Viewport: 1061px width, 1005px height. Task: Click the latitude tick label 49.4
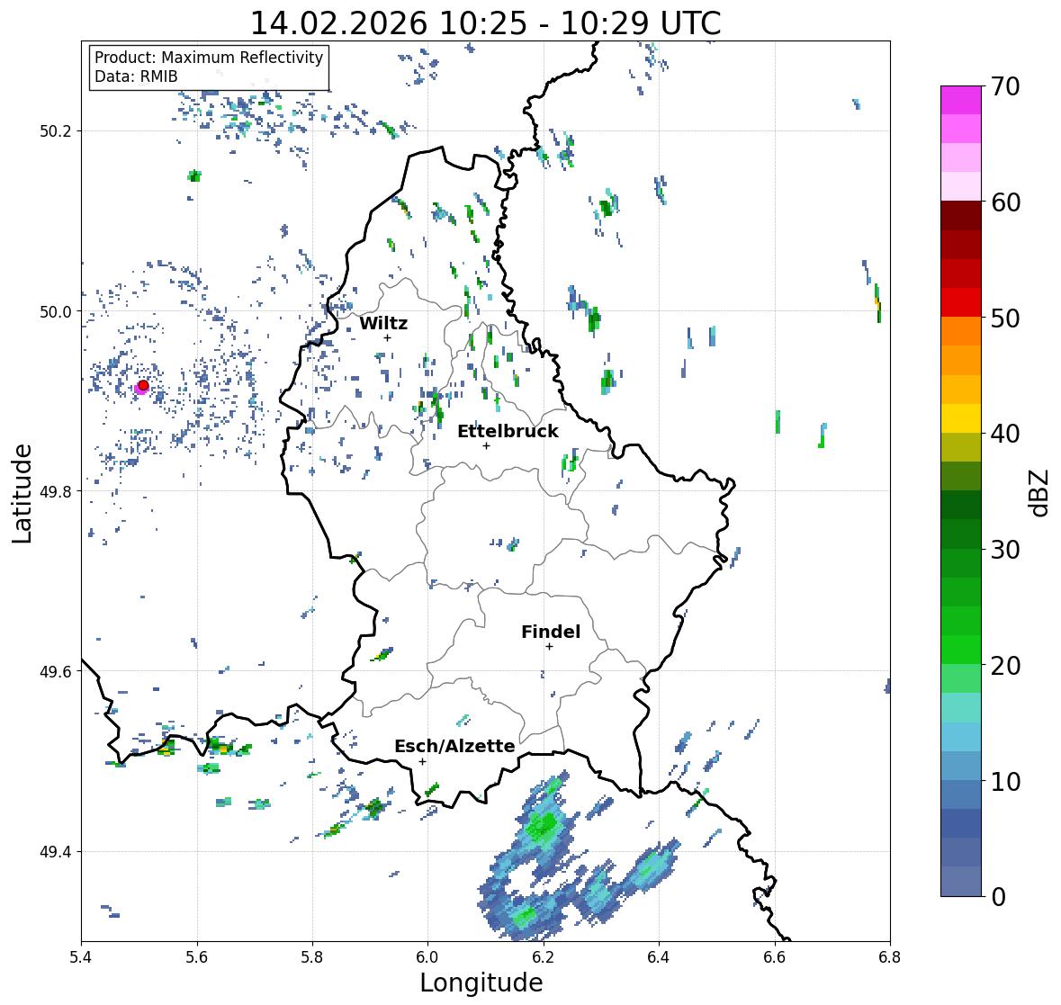(56, 852)
